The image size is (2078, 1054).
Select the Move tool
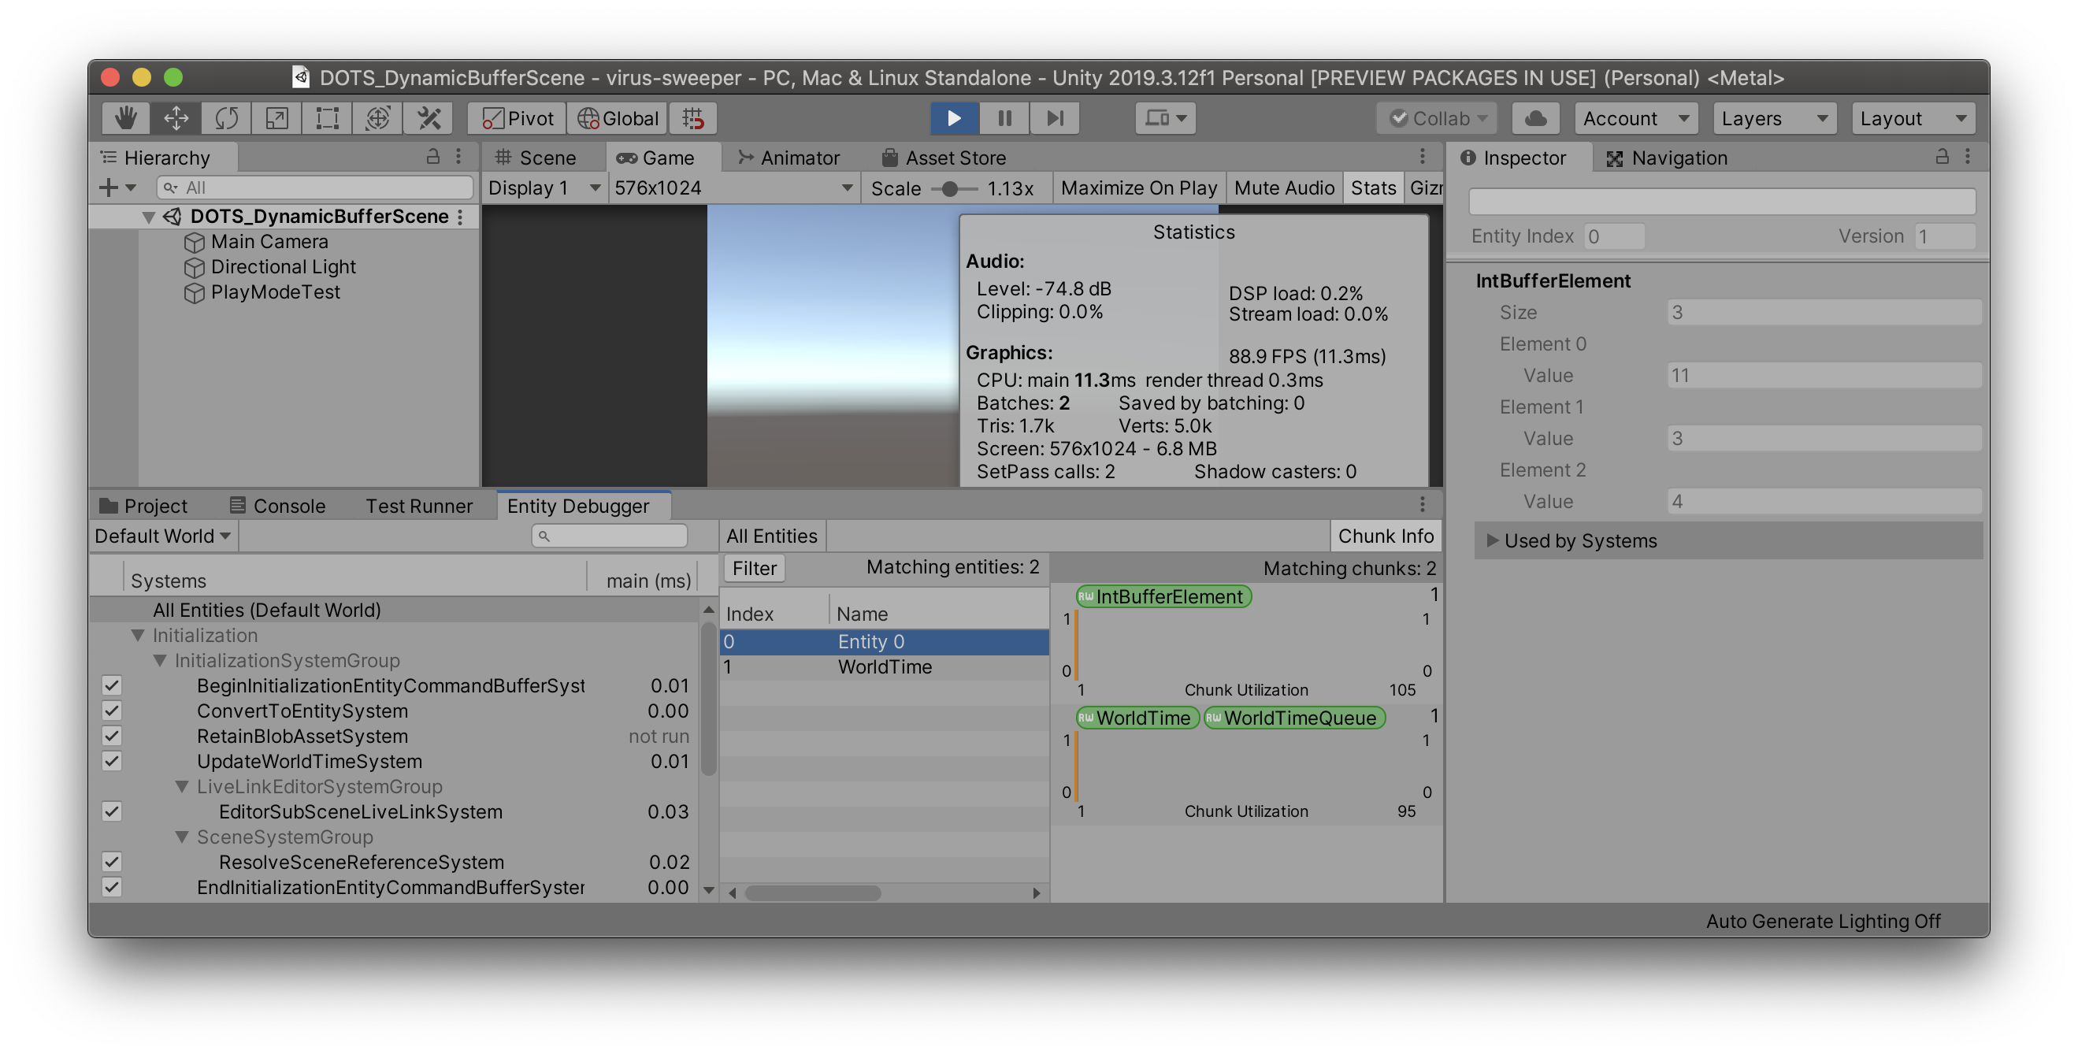point(176,118)
